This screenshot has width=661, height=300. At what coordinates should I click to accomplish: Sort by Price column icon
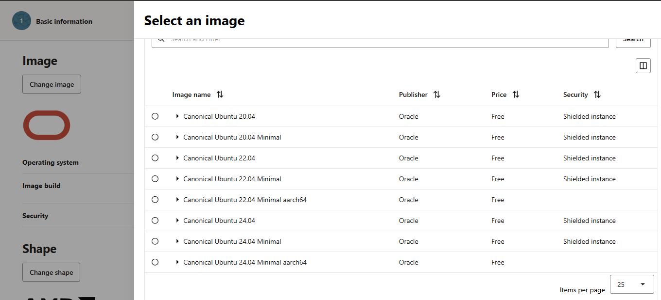pyautogui.click(x=516, y=95)
